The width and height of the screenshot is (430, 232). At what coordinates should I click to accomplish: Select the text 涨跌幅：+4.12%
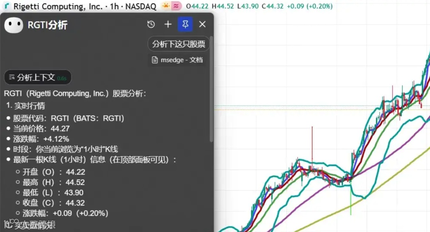tap(41, 139)
